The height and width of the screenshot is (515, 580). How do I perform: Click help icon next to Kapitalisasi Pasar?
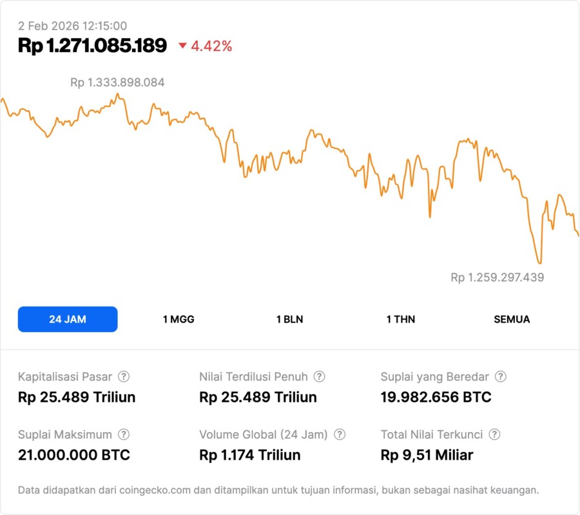point(124,377)
